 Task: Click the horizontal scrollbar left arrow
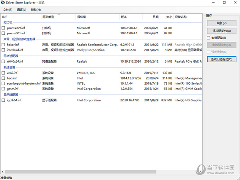click(2, 172)
